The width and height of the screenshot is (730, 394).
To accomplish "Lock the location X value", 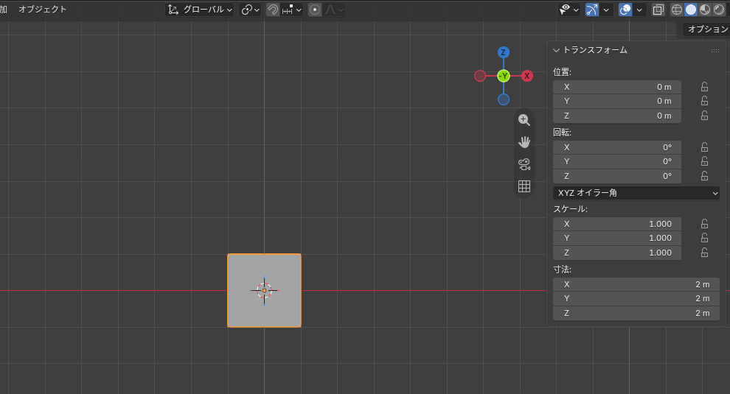I will point(704,87).
